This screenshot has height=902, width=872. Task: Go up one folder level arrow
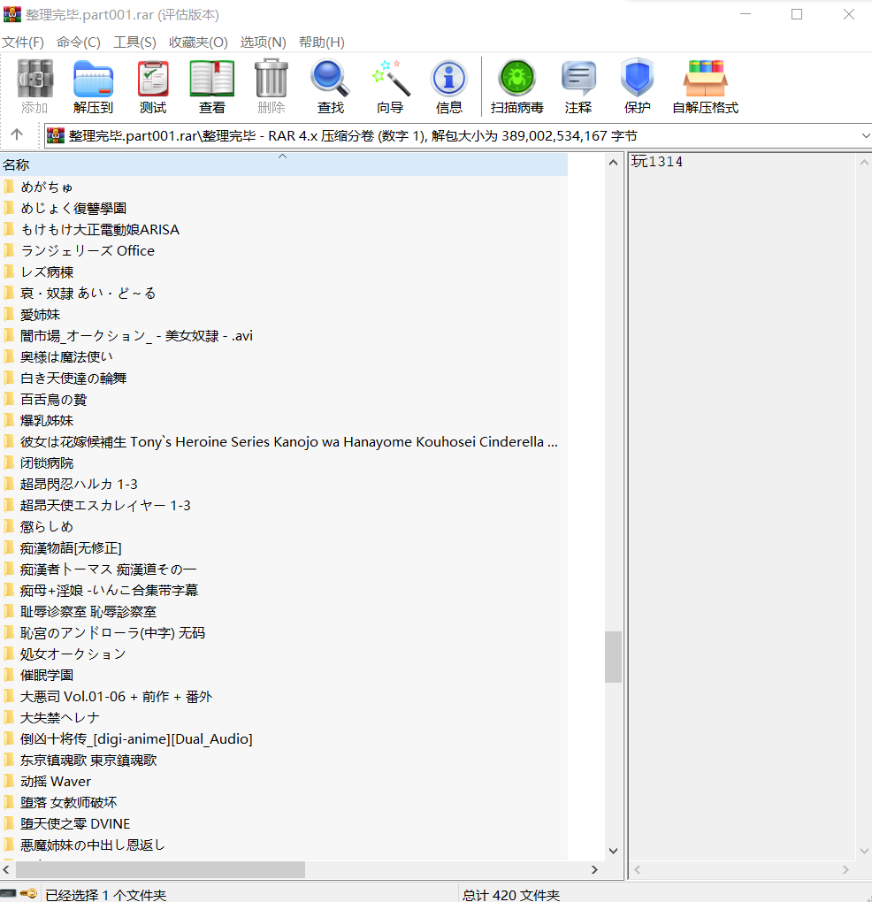(17, 134)
